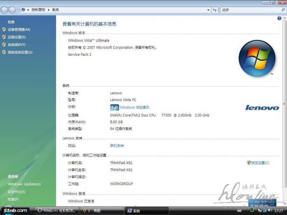Screen dimensions: 287x215
Task: Click the Windows Experience Index score badge
Action: 114,108
